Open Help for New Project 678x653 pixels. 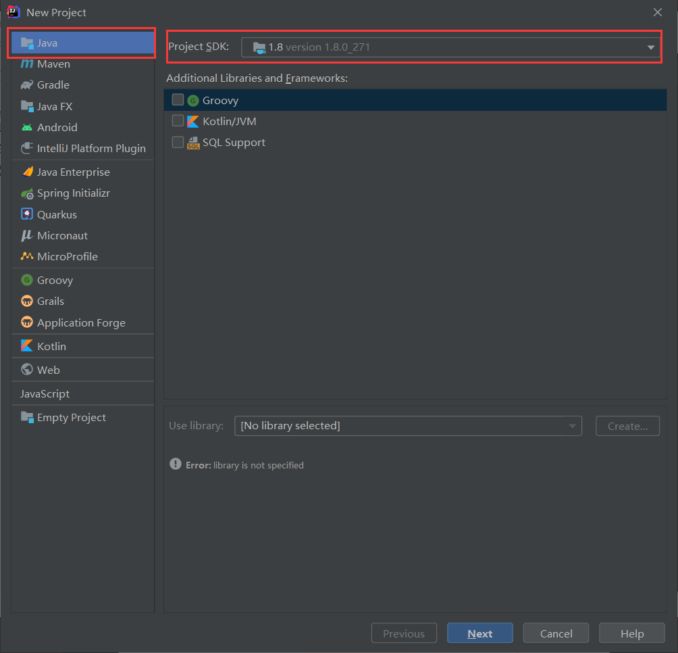click(x=632, y=633)
